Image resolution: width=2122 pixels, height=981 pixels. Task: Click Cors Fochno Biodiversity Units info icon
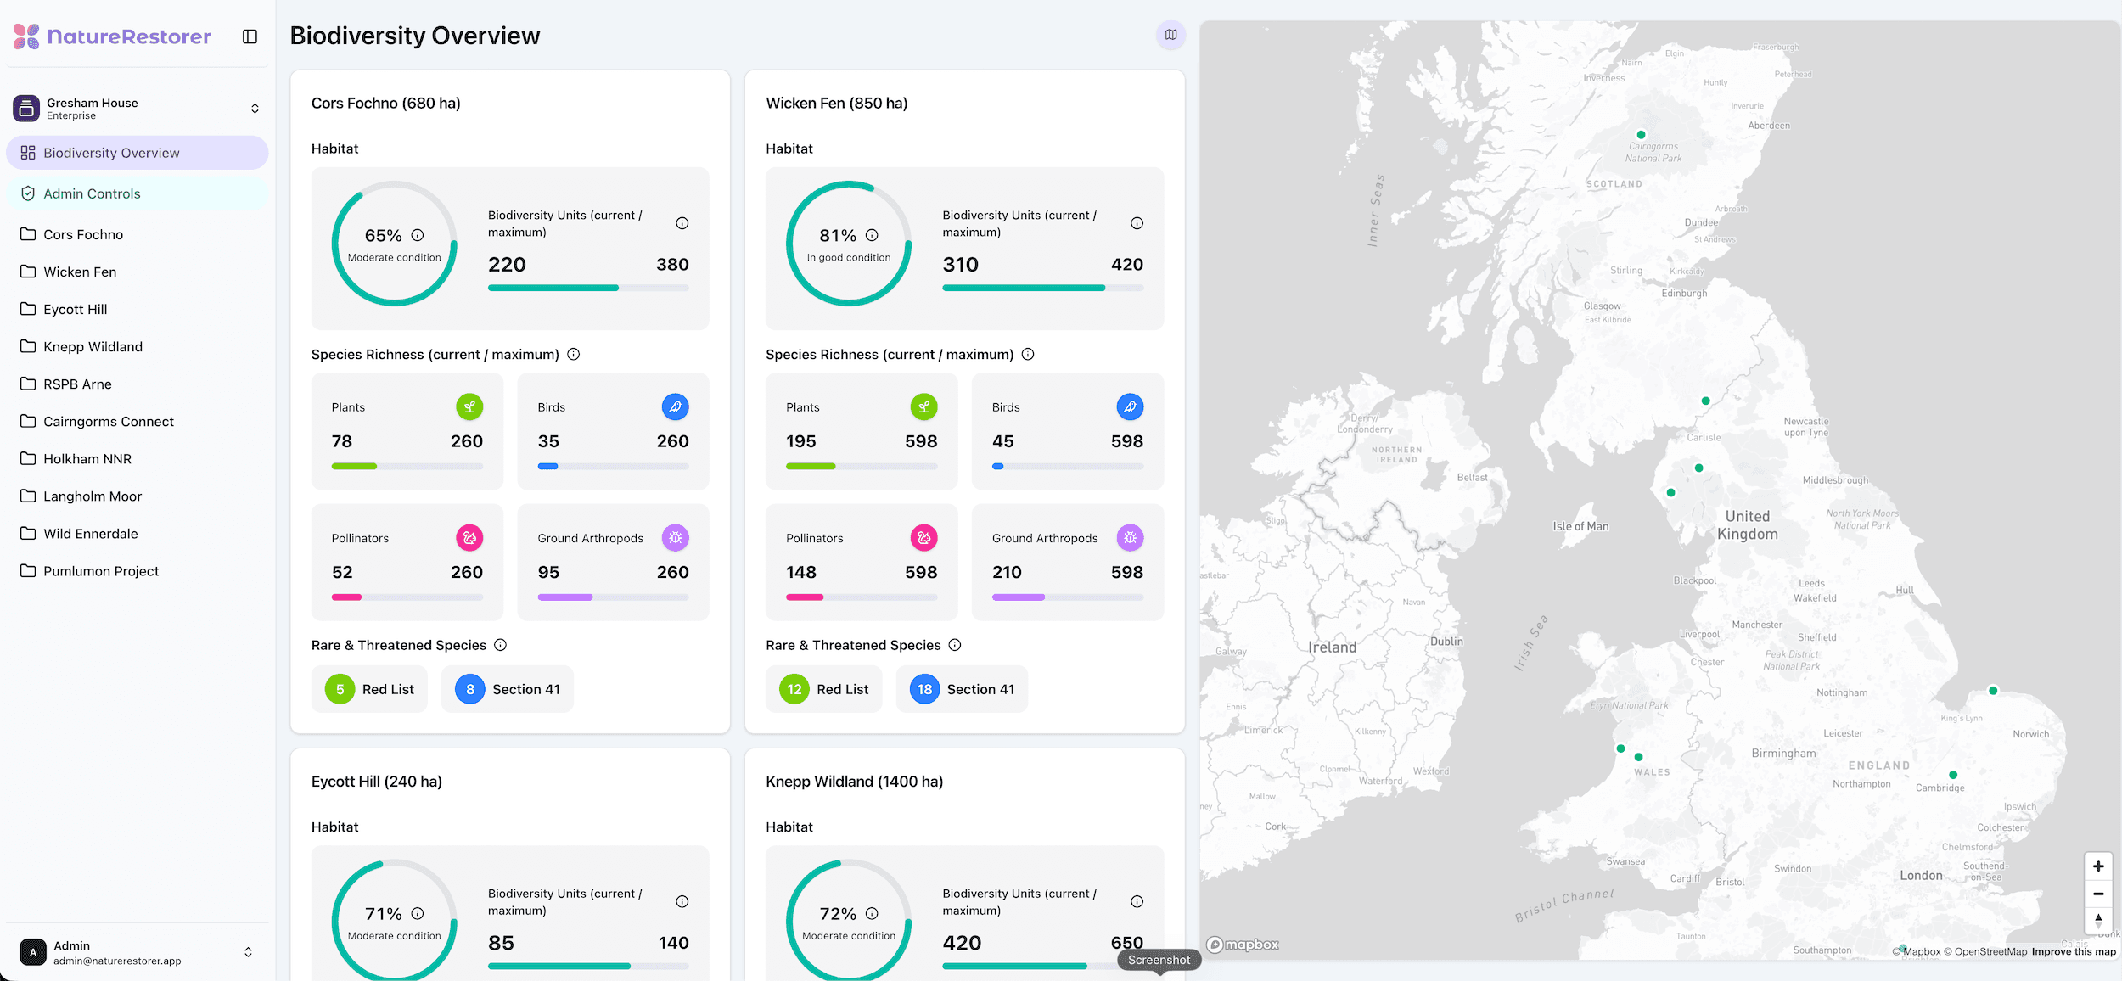coord(682,223)
